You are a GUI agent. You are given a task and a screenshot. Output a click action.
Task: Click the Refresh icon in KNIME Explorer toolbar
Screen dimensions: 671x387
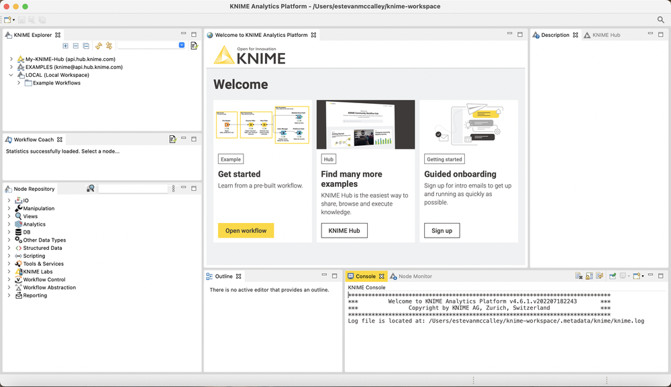coord(99,46)
